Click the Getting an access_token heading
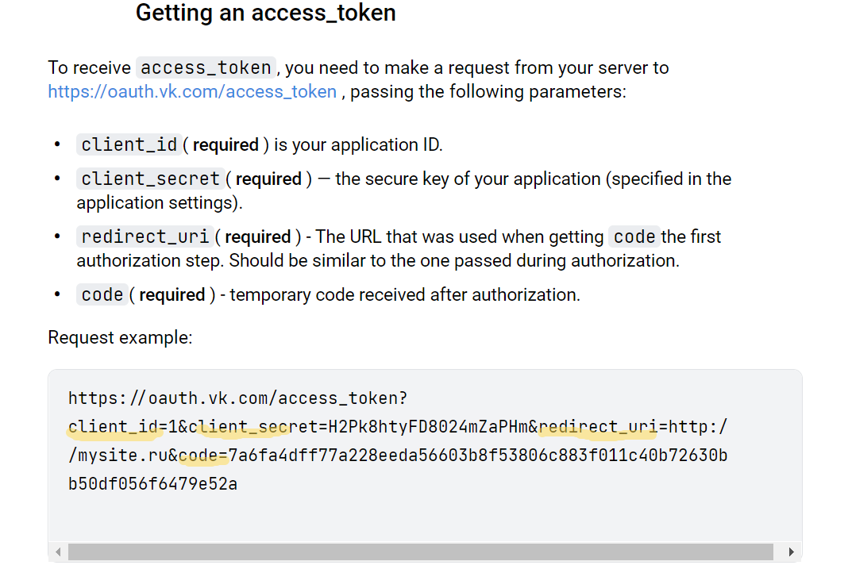Image resolution: width=852 pixels, height=569 pixels. click(266, 13)
